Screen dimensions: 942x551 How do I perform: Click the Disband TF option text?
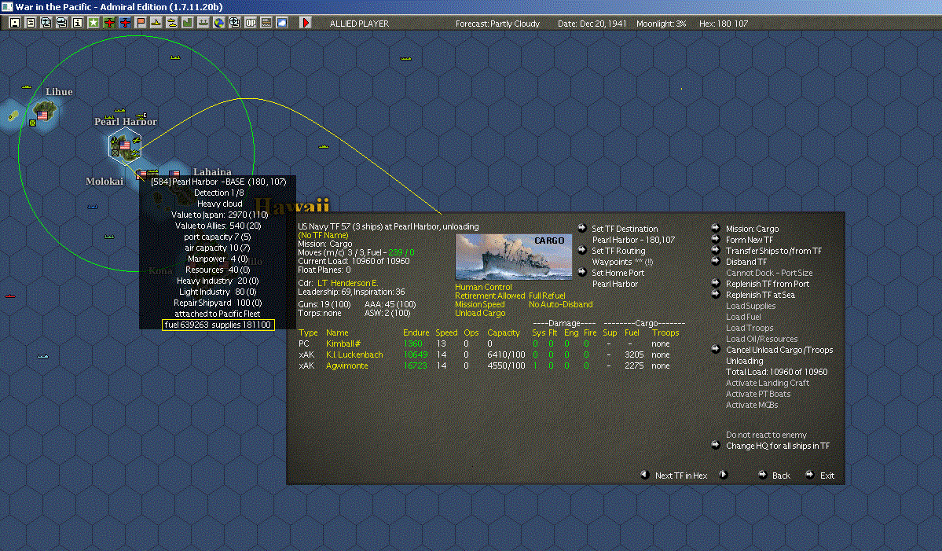[x=746, y=262]
